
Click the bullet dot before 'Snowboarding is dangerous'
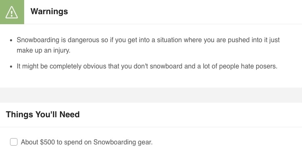[x=11, y=40]
